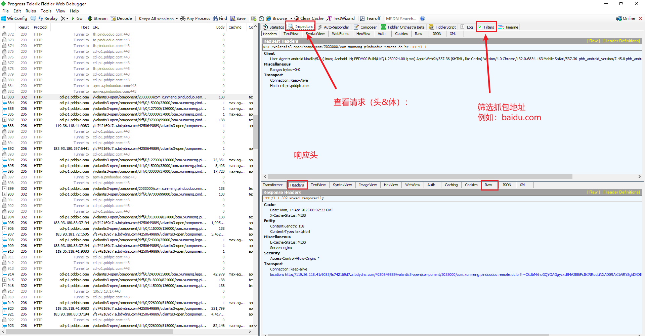Open the AutoResponder tab

point(333,27)
